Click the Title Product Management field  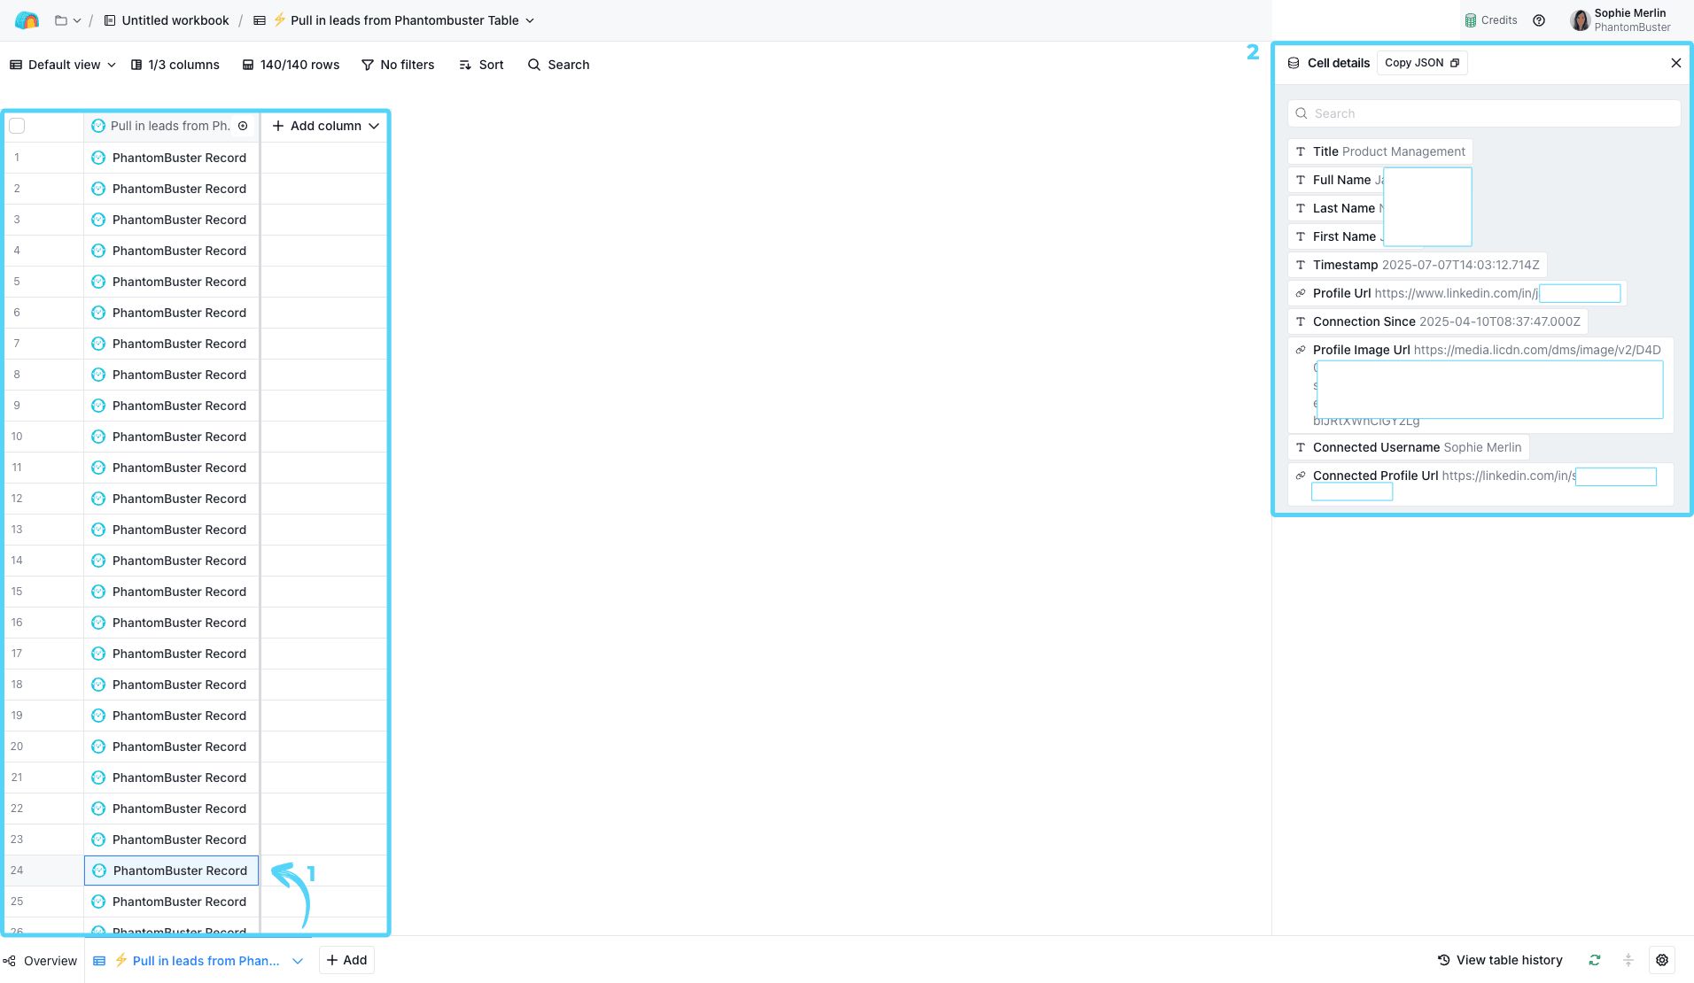[1380, 151]
